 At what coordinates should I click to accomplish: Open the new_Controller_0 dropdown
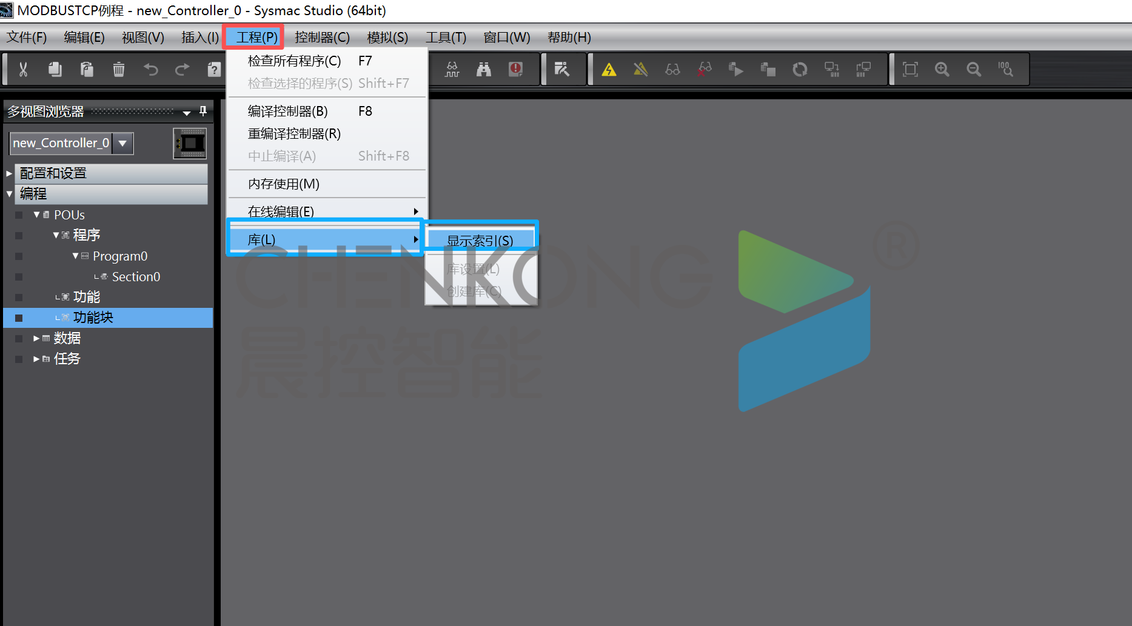tap(122, 143)
